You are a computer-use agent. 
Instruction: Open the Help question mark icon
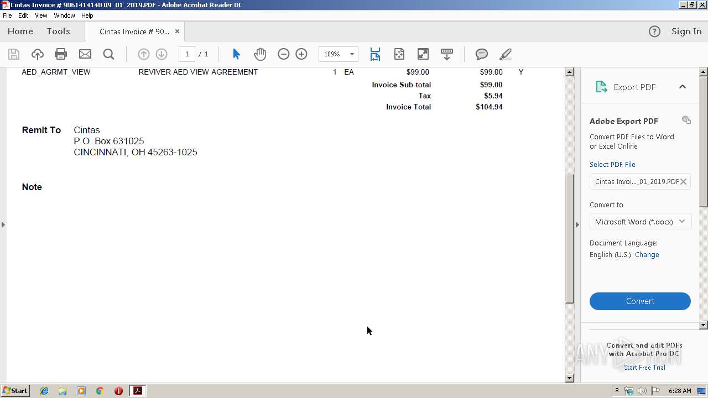click(654, 32)
